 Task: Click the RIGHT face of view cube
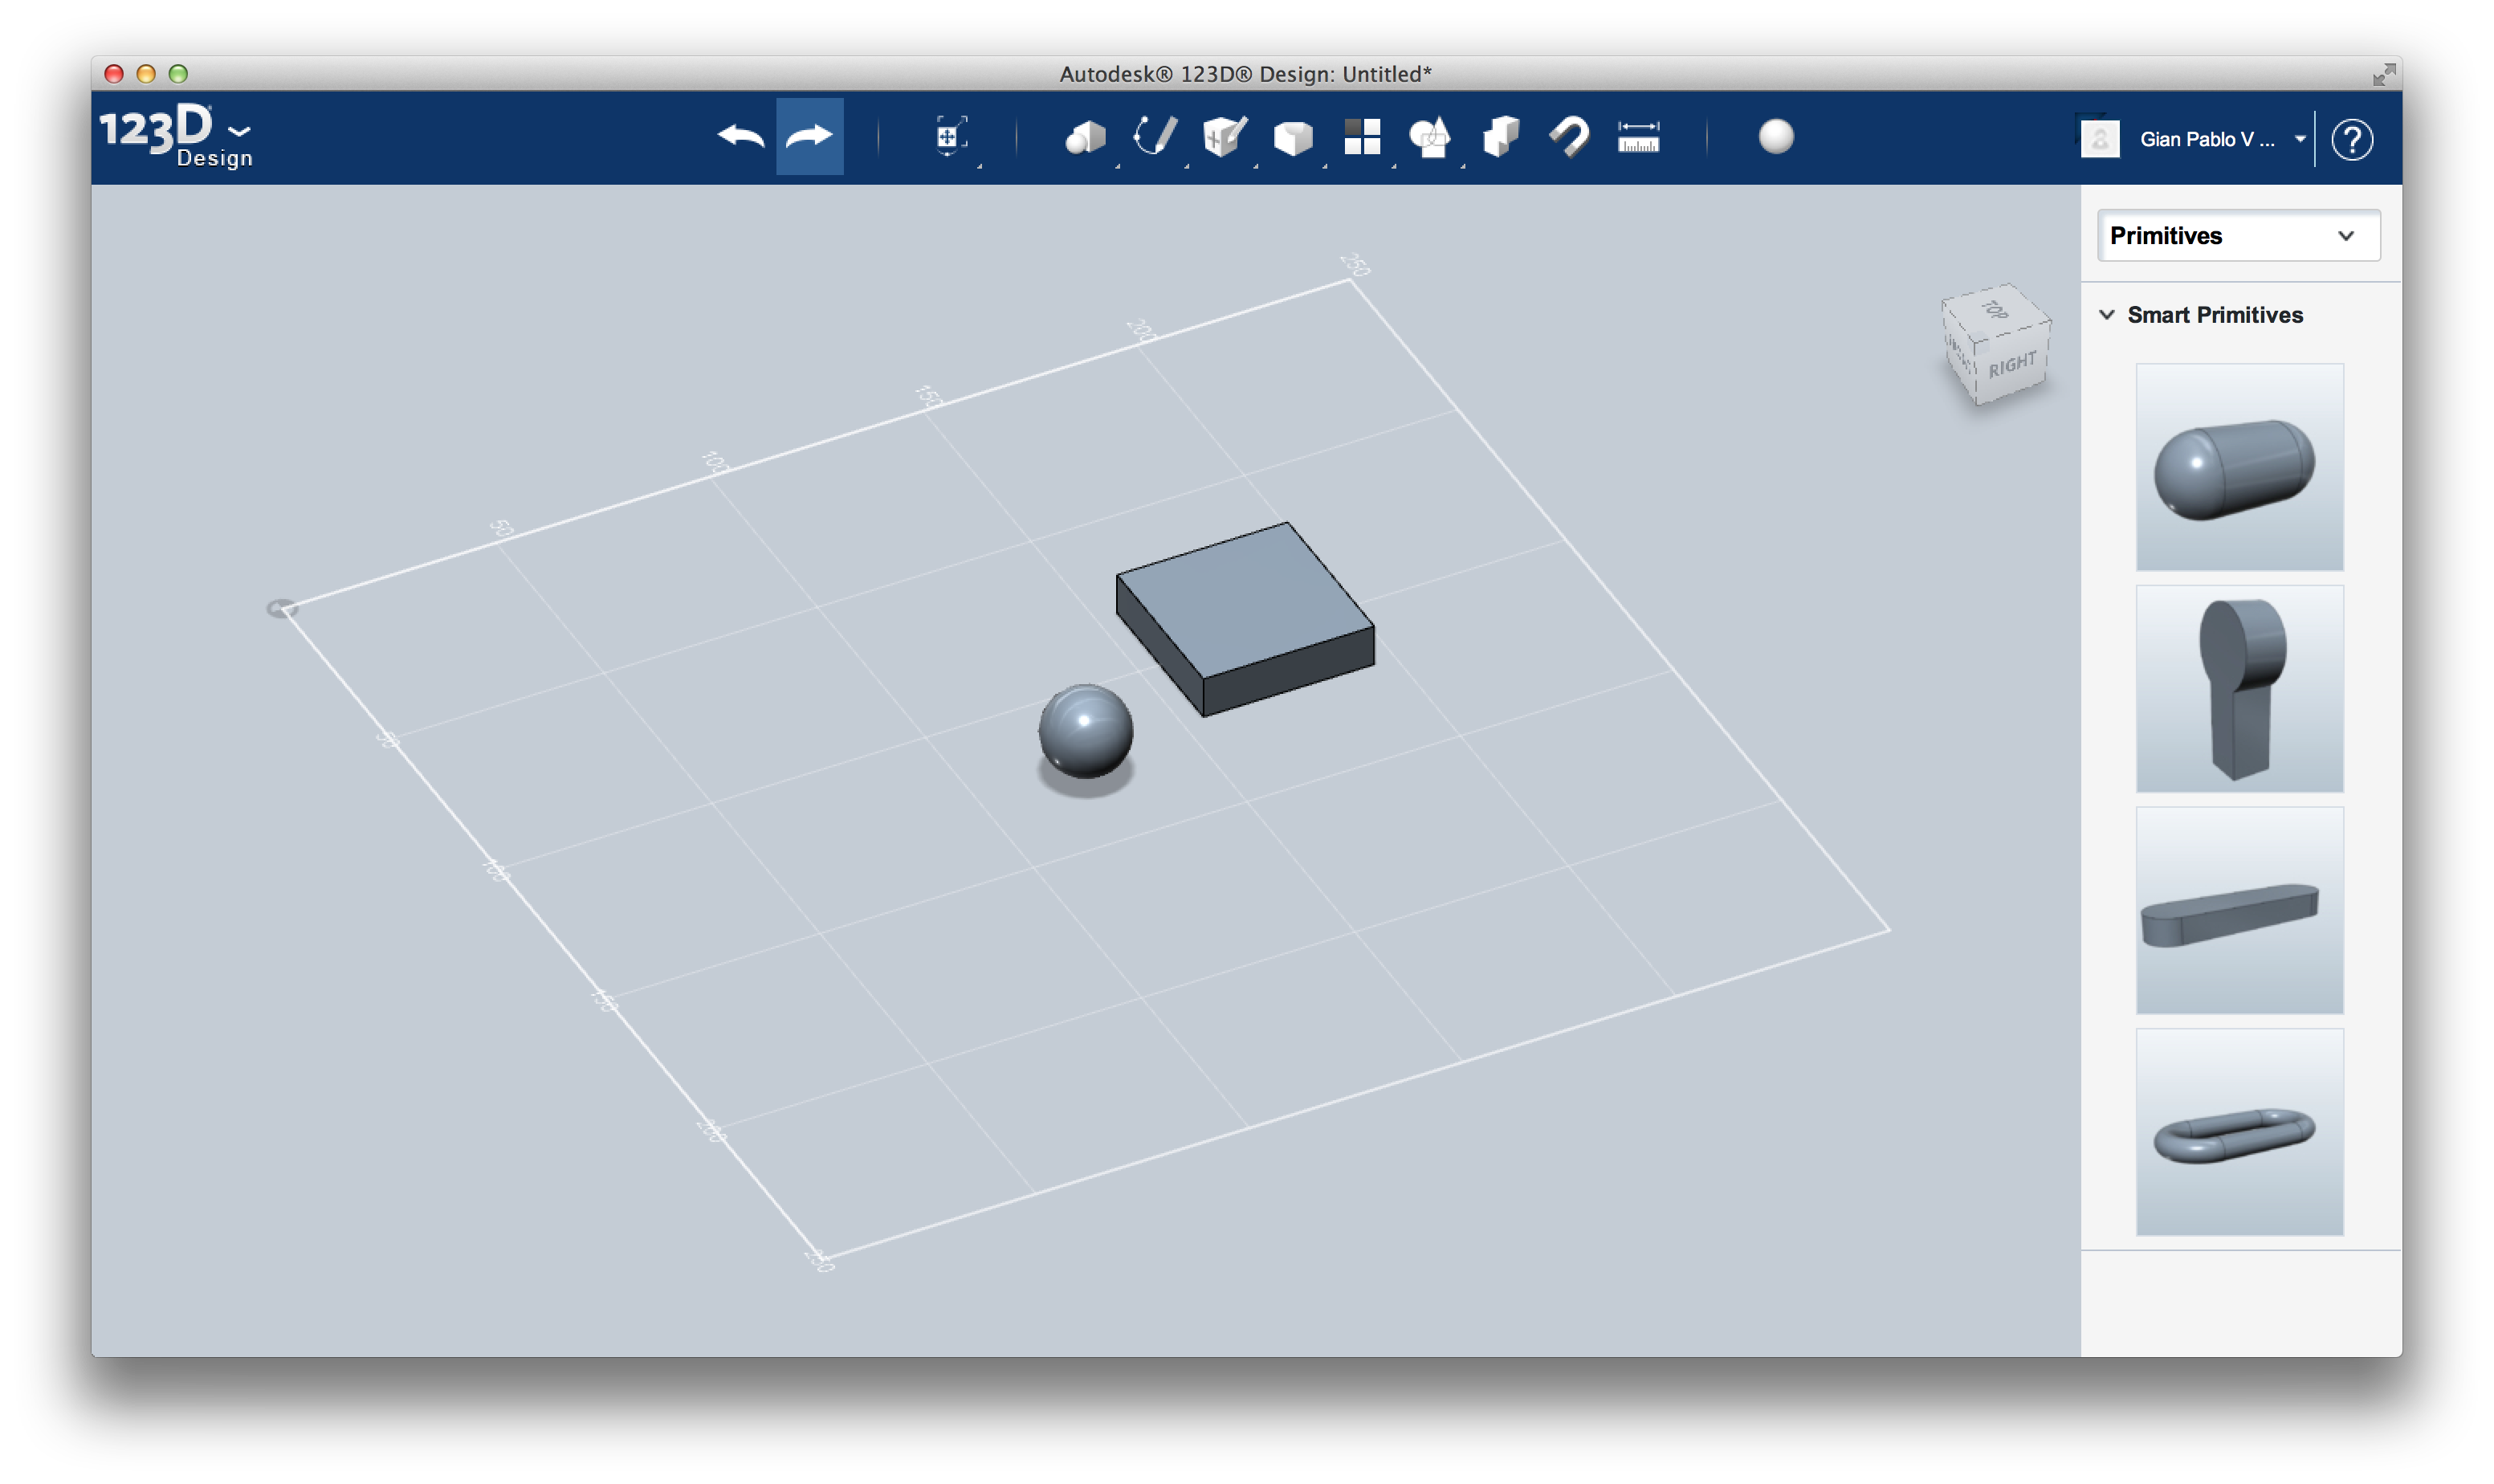pos(2012,365)
